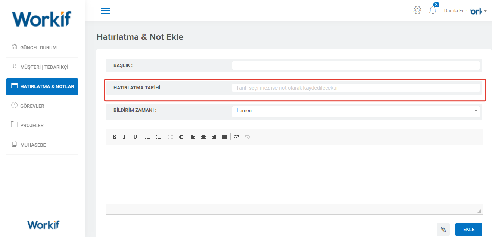Click the Muhasebe documents icon

(x=15, y=144)
